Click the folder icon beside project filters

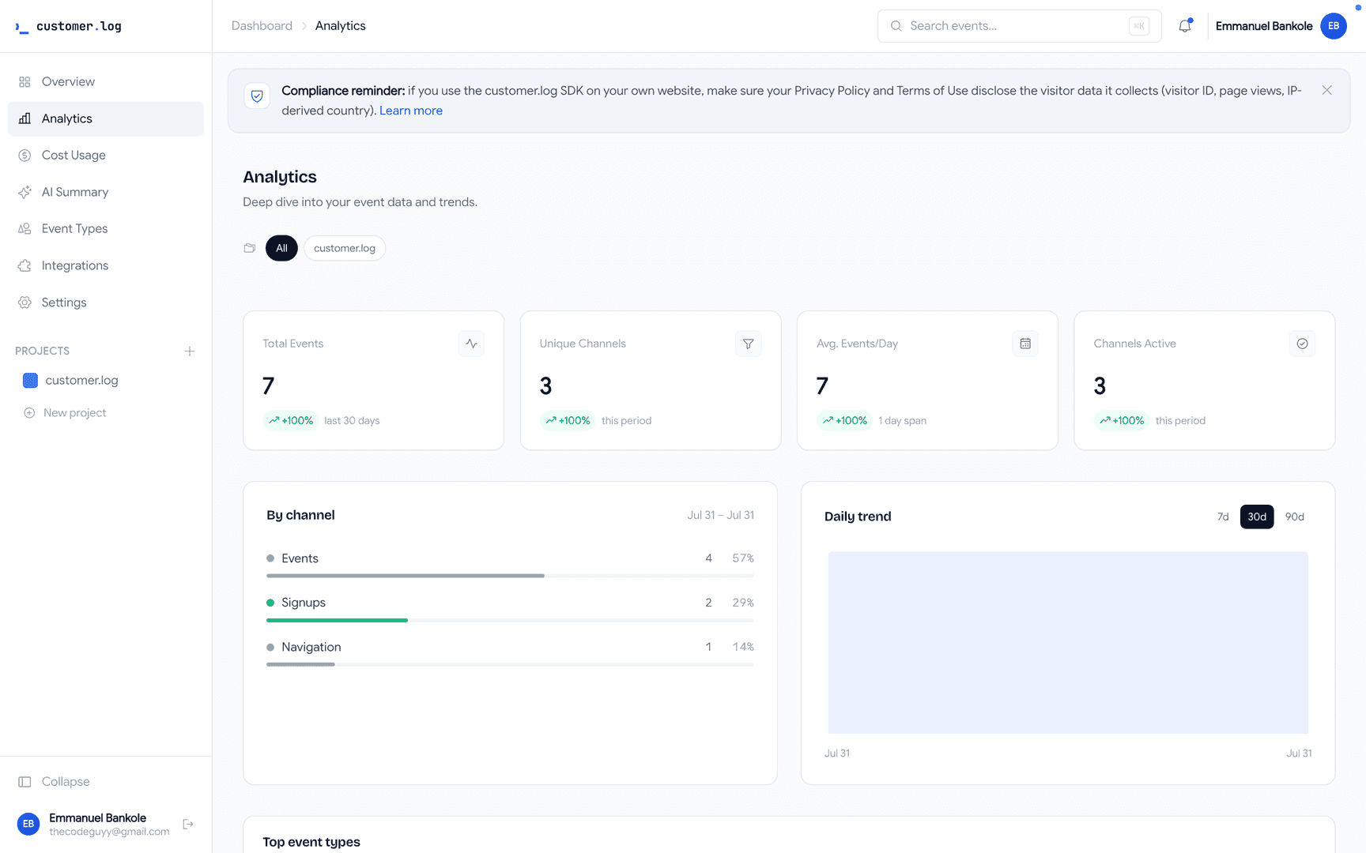pos(250,248)
